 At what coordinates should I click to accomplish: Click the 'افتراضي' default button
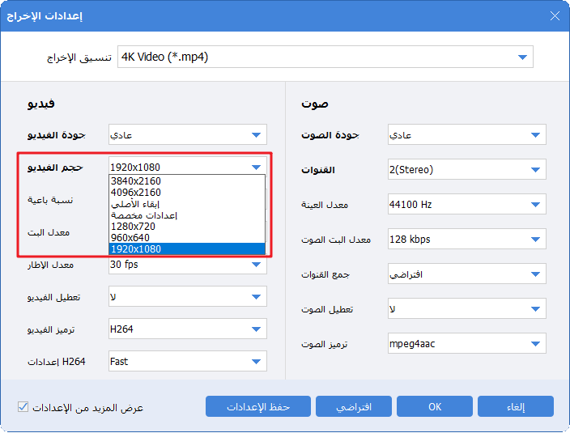point(354,406)
